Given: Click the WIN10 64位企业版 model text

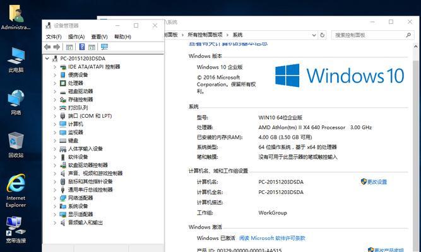Looking at the screenshot, I should point(280,117).
